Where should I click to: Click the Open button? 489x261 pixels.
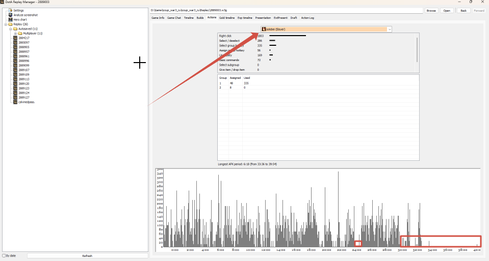(x=447, y=11)
